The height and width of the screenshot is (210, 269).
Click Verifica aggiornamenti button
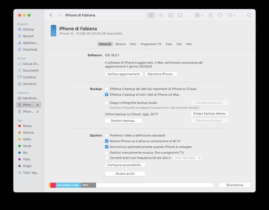click(123, 74)
